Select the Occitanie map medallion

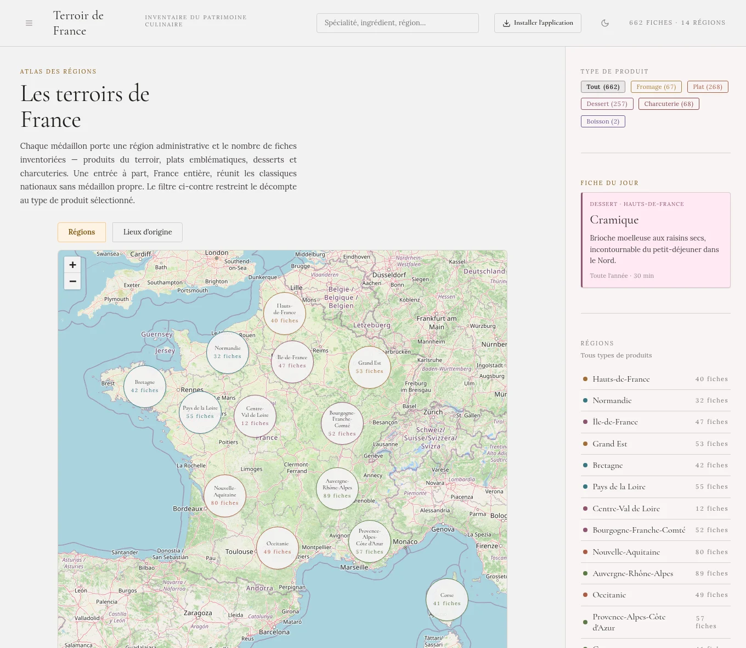pyautogui.click(x=278, y=548)
